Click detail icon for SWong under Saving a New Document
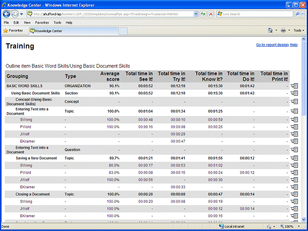This screenshot has width=308, height=231. (x=295, y=166)
